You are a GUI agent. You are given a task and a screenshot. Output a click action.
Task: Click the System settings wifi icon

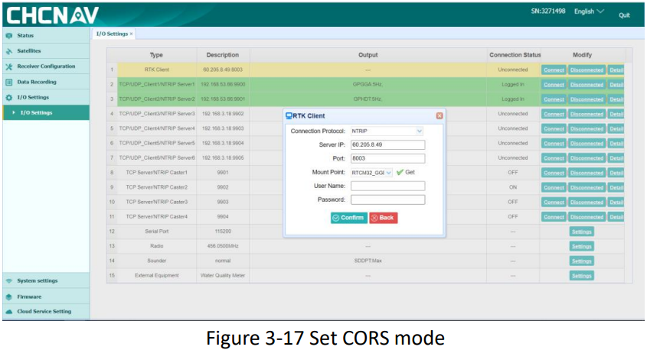point(9,280)
